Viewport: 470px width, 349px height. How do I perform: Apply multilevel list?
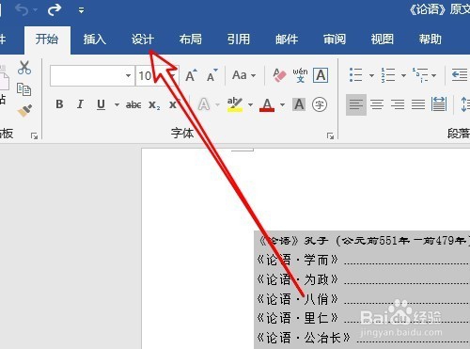420,75
